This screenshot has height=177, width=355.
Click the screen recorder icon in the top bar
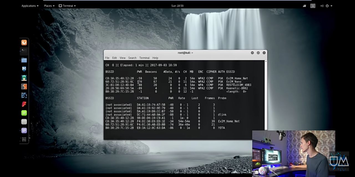305,6
